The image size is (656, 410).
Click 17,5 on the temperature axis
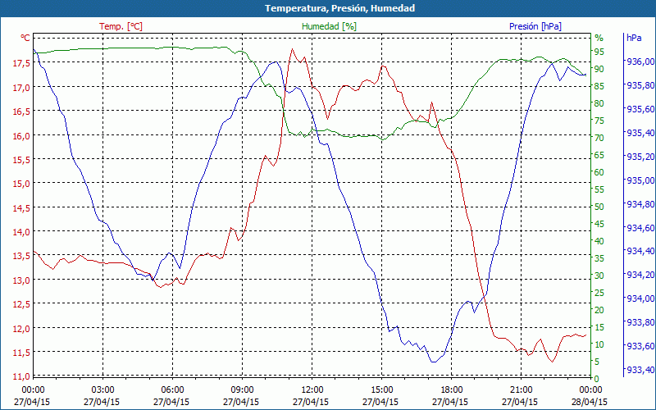22,63
